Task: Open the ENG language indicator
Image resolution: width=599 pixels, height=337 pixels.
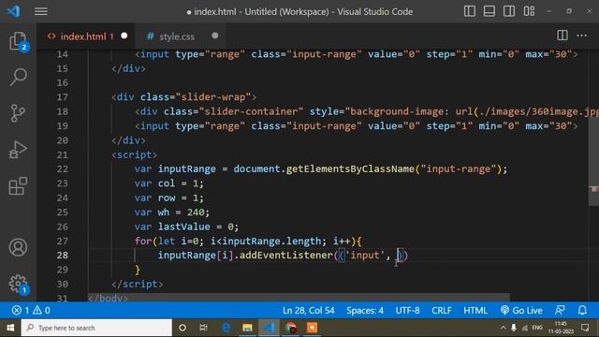Action: coord(537,328)
